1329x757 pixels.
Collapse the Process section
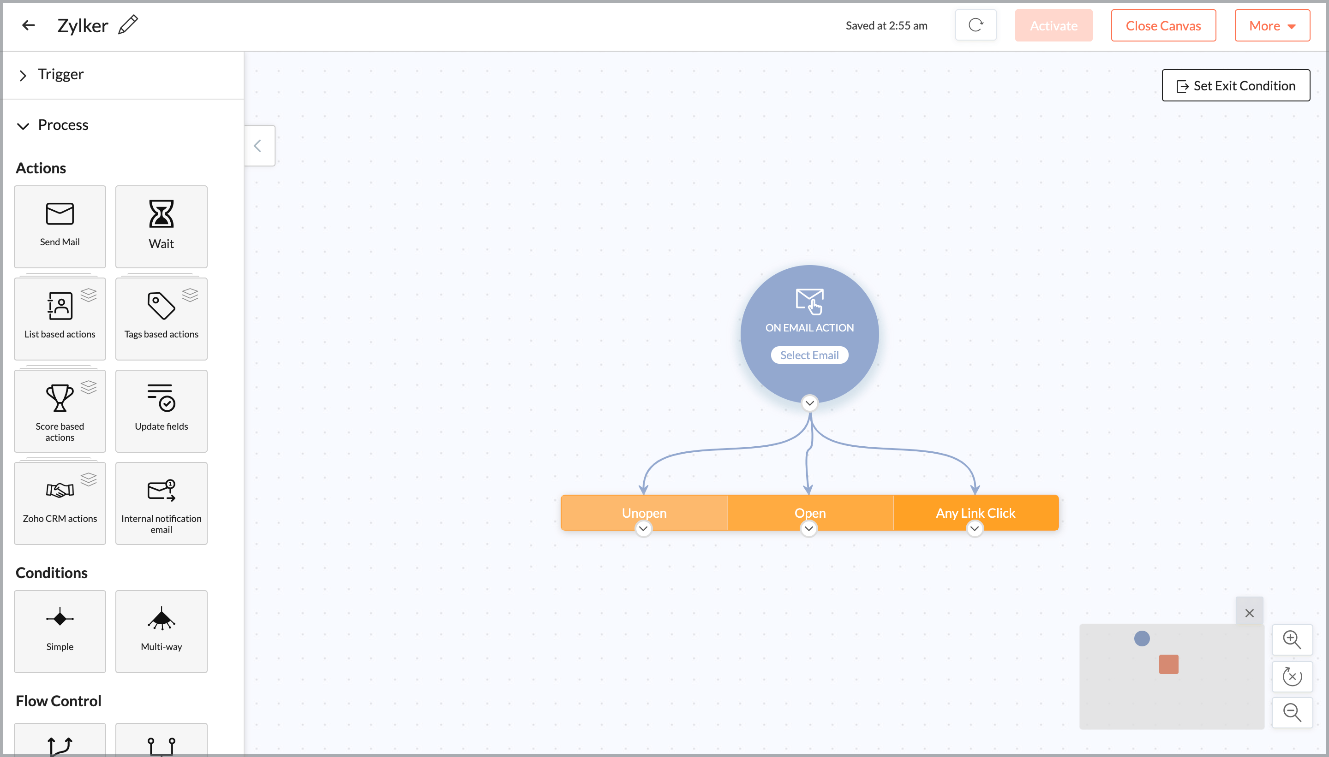coord(23,125)
